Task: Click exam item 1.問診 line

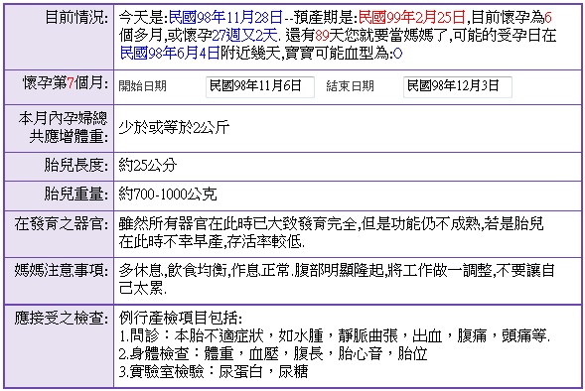Action: (x=335, y=335)
